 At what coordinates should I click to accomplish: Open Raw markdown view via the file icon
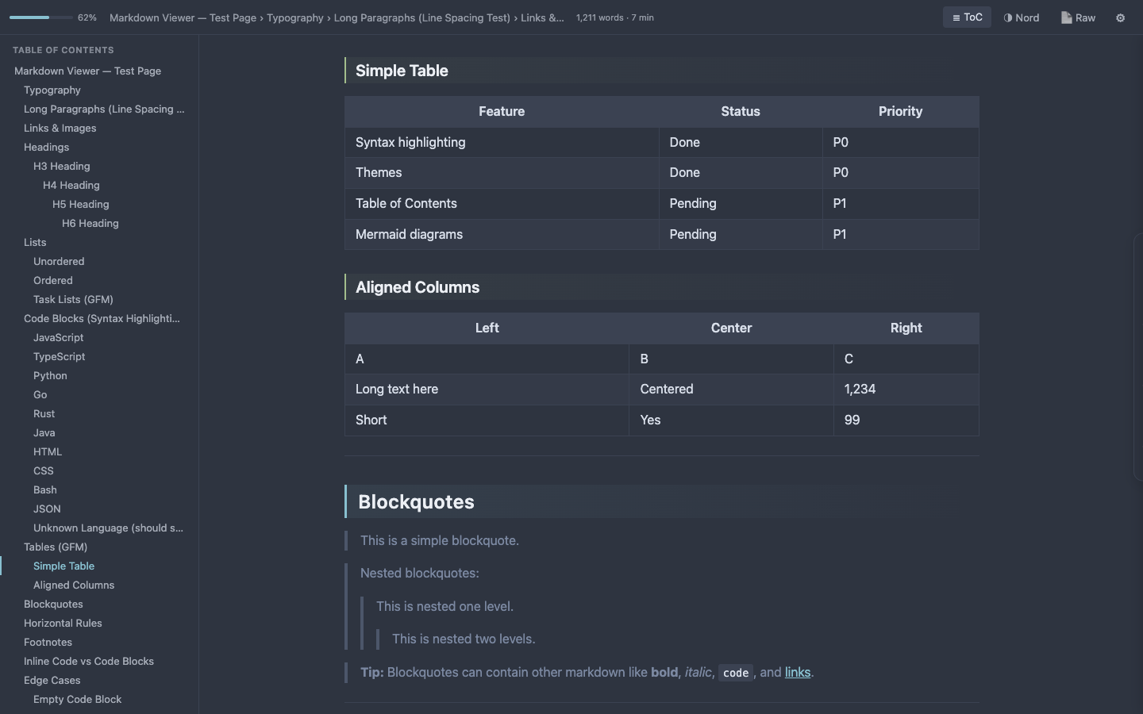point(1078,17)
